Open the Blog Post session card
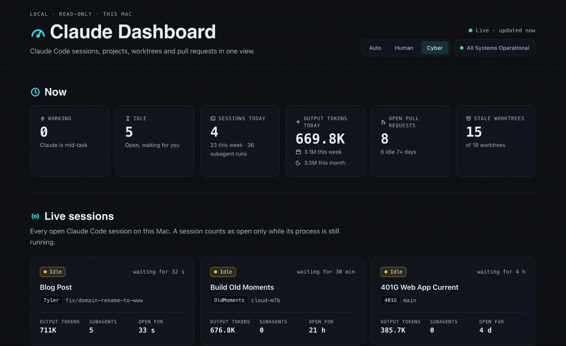The width and height of the screenshot is (566, 346). tap(112, 301)
